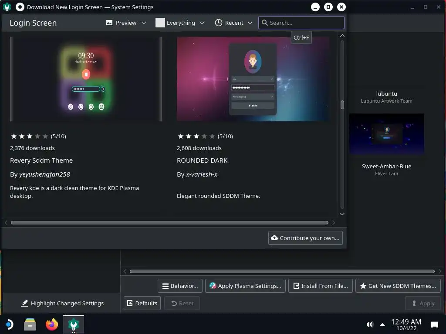
Task: Toggle Highlight Changed Settings
Action: coord(62,303)
